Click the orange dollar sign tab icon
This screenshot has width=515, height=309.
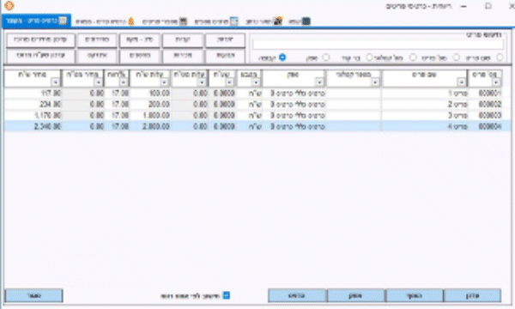[x=131, y=21]
